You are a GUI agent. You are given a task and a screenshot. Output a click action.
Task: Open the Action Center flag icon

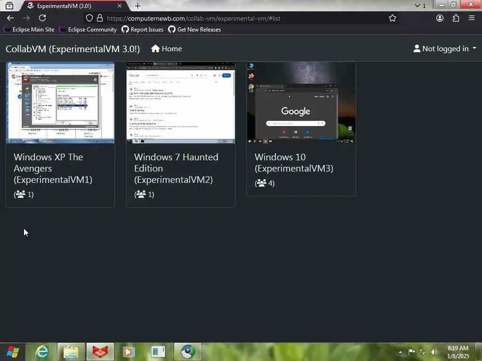point(411,352)
